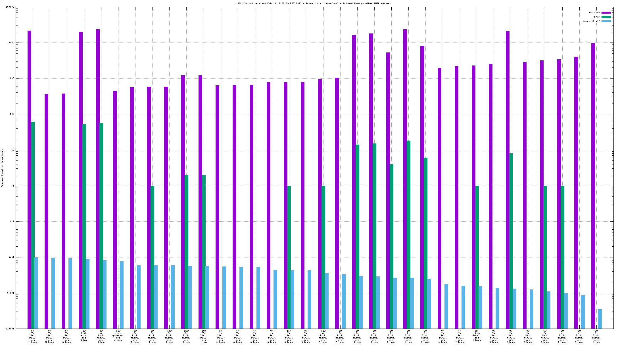Viewport: 618px width, 347px height.
Task: Click the Score (0..1) legend text
Action: click(591, 21)
